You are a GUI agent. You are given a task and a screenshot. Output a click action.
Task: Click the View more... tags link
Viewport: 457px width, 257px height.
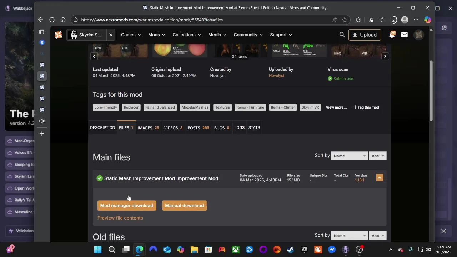tap(336, 107)
